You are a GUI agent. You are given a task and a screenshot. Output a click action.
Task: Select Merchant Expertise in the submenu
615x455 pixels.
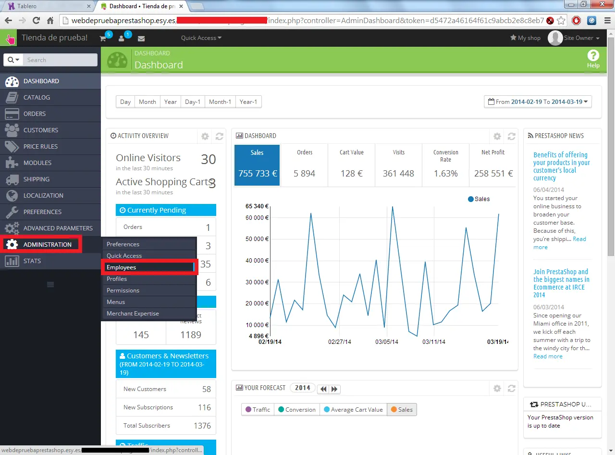(149, 314)
